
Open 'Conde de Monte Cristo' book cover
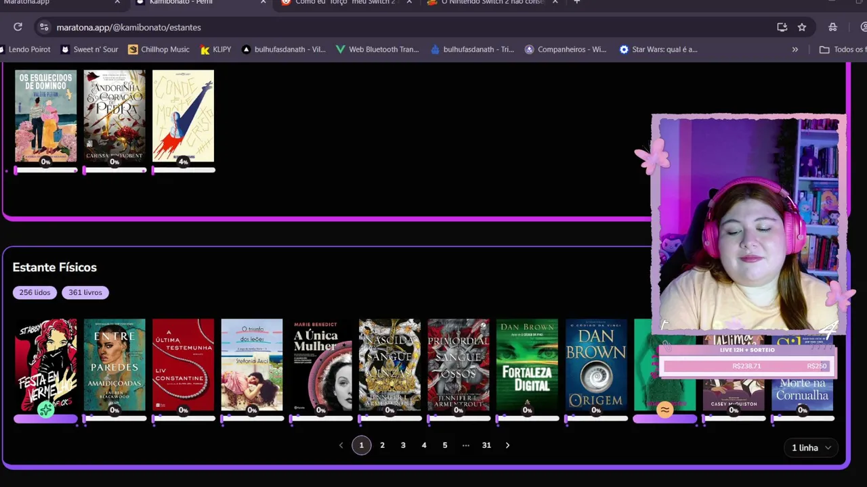183,116
